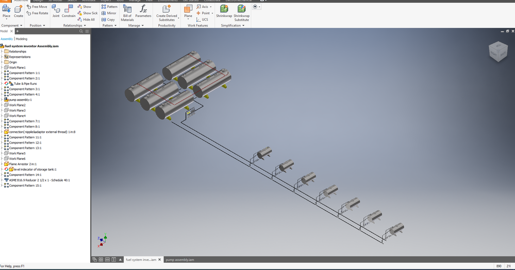Expand the Tube & Pipe Runs node
This screenshot has height=270, width=515.
click(2, 83)
